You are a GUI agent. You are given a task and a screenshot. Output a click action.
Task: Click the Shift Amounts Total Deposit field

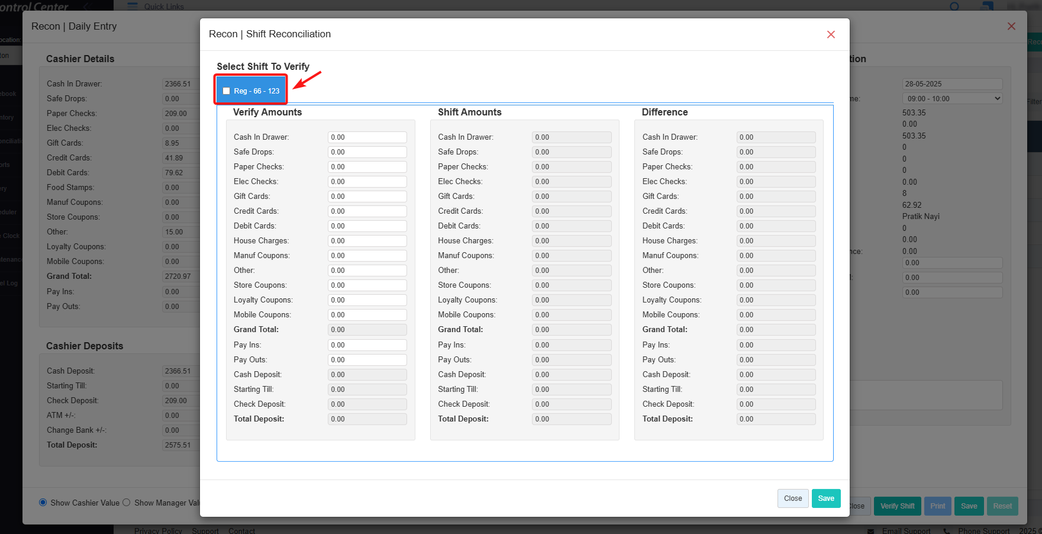[x=572, y=419]
